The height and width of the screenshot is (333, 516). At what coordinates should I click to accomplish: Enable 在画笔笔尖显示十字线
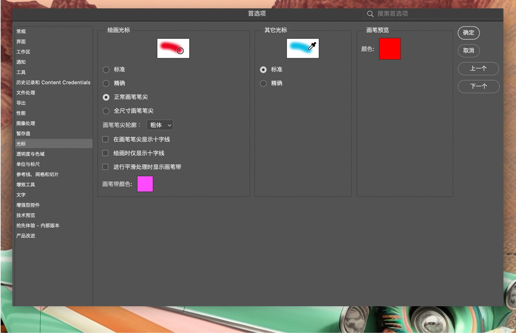tap(105, 139)
